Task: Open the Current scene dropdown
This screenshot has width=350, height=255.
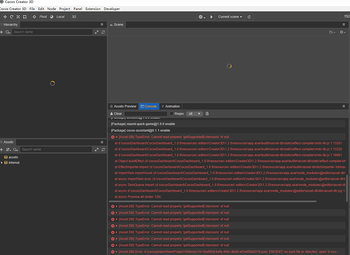Action: 230,17
